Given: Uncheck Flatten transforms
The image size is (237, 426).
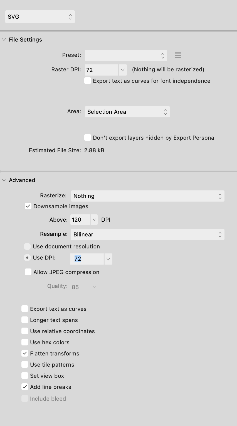Looking at the screenshot, I should click(x=25, y=353).
